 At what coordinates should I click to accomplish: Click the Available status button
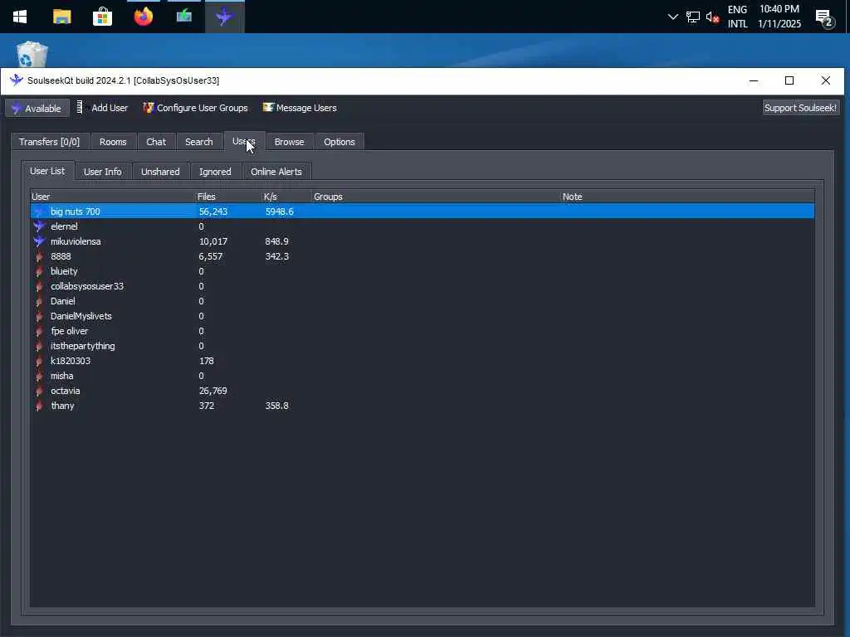37,109
